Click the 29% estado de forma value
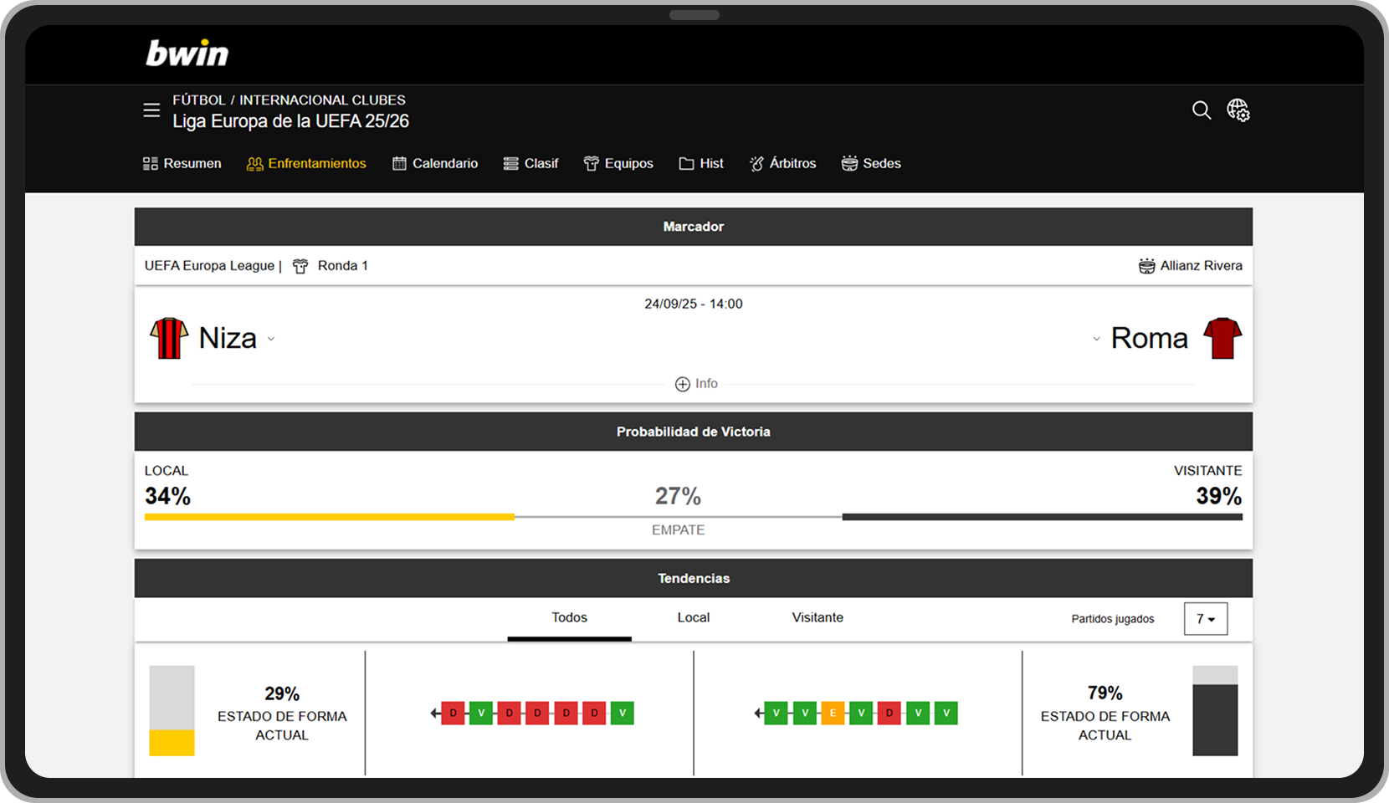The image size is (1389, 803). pos(282,693)
